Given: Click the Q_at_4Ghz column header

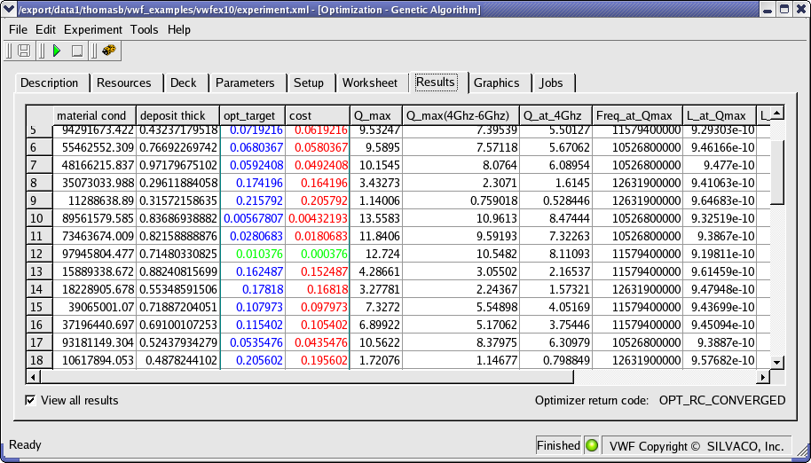Looking at the screenshot, I should 556,115.
